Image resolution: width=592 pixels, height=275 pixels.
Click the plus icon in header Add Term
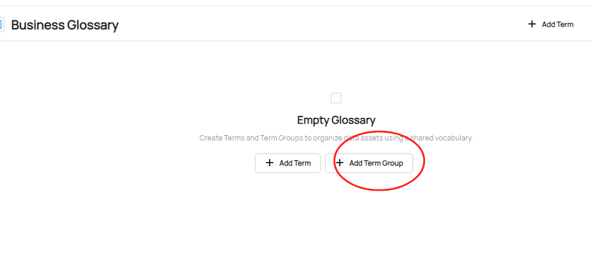pyautogui.click(x=532, y=25)
